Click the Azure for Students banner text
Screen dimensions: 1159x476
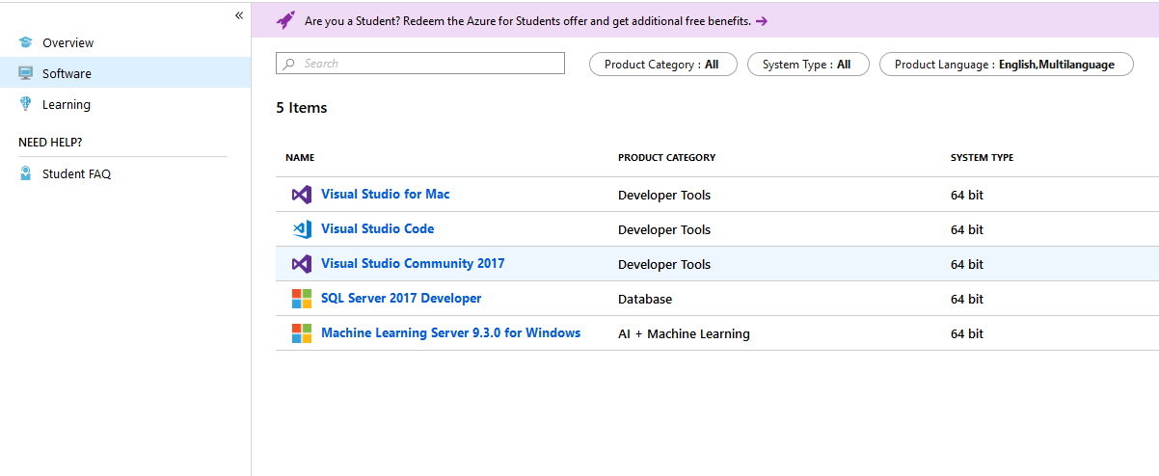tap(527, 20)
